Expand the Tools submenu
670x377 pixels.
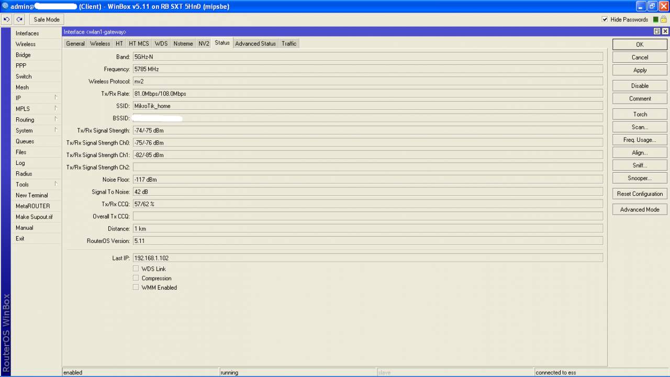(37, 184)
